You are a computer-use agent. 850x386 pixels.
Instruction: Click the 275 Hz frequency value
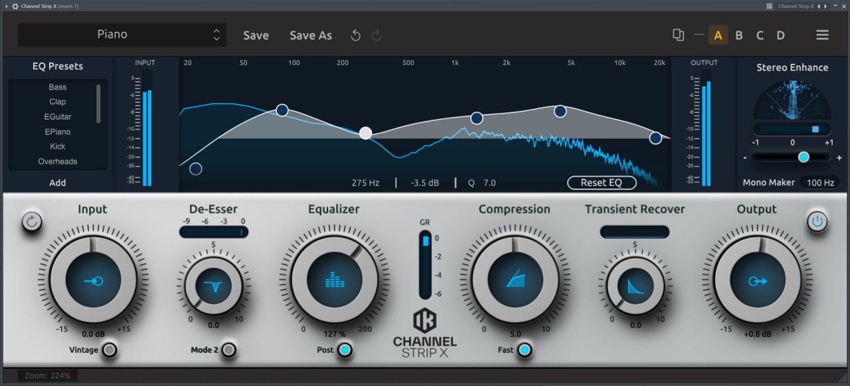(365, 183)
